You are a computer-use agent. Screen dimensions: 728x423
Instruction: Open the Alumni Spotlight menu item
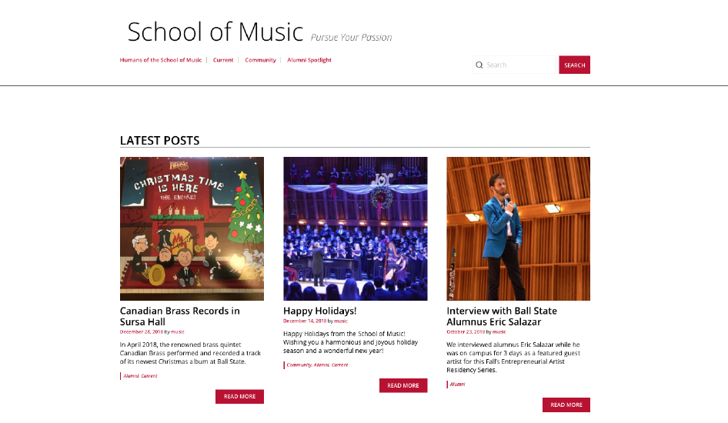click(x=309, y=60)
